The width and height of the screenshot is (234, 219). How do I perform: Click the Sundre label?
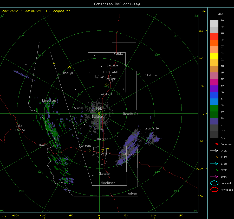pos(79,108)
